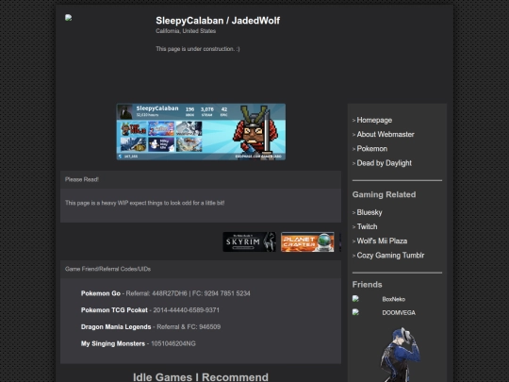Open the Dead by Daylight page
509x382 pixels.
point(384,163)
